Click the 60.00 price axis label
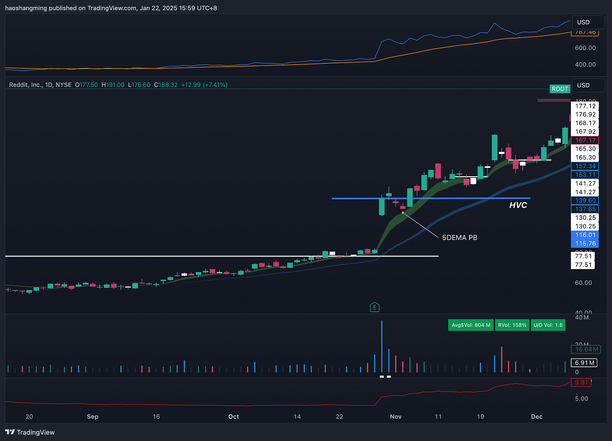This screenshot has width=612, height=441. 583,283
